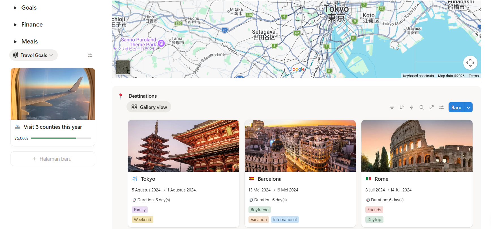
Task: Open the Travel Goals view dropdown
Action: coord(34,55)
